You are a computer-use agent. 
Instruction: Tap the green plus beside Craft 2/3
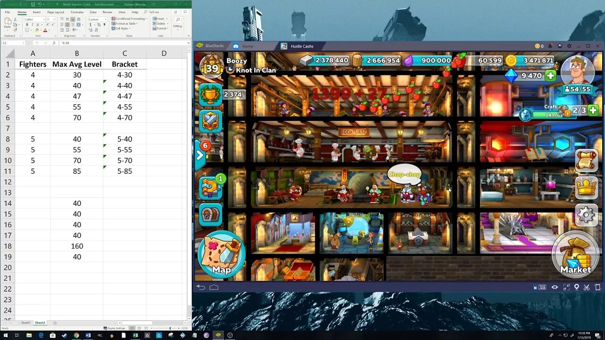(x=592, y=110)
